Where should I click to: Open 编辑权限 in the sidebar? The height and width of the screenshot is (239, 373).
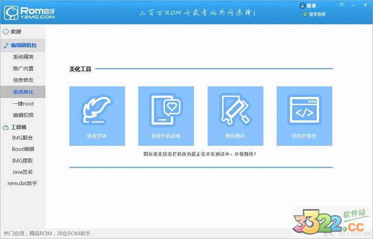click(x=23, y=115)
